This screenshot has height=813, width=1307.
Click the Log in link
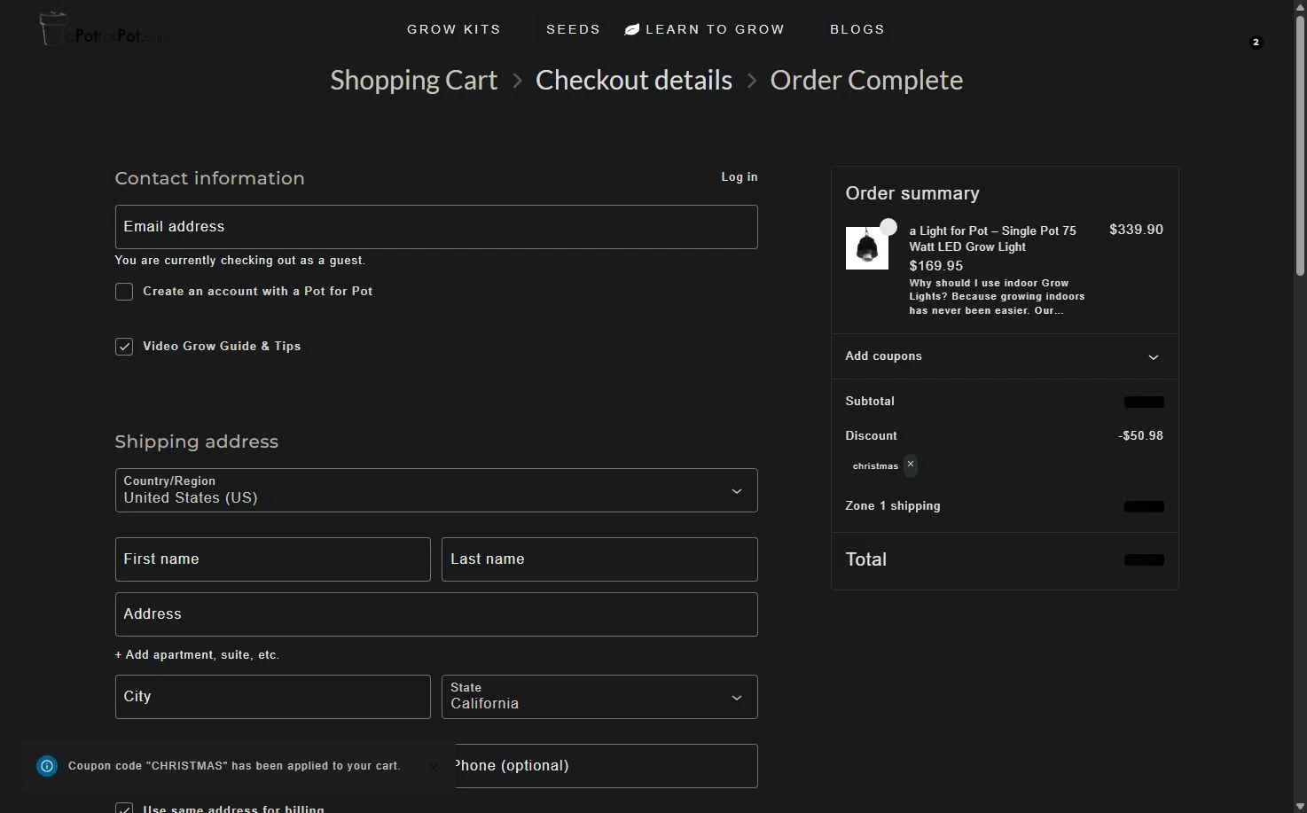point(740,177)
